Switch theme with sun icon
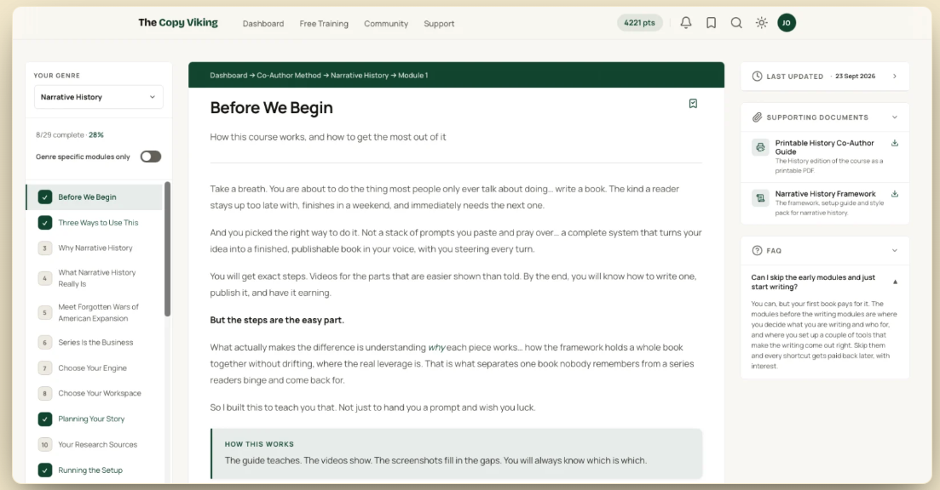 pos(761,23)
